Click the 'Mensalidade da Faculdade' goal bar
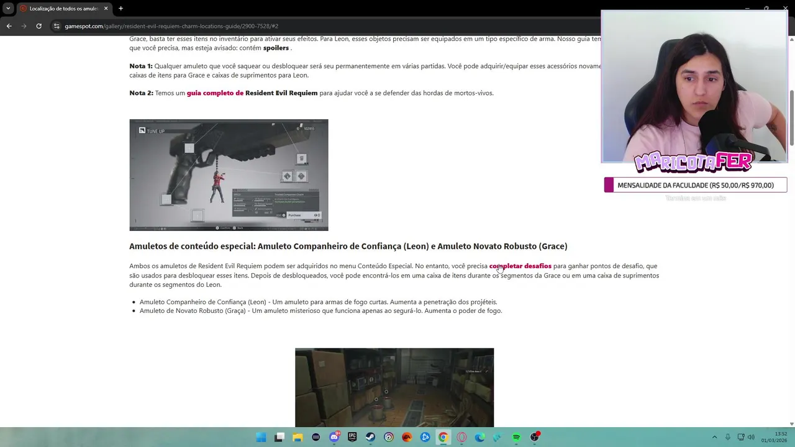This screenshot has height=447, width=795. [x=696, y=185]
